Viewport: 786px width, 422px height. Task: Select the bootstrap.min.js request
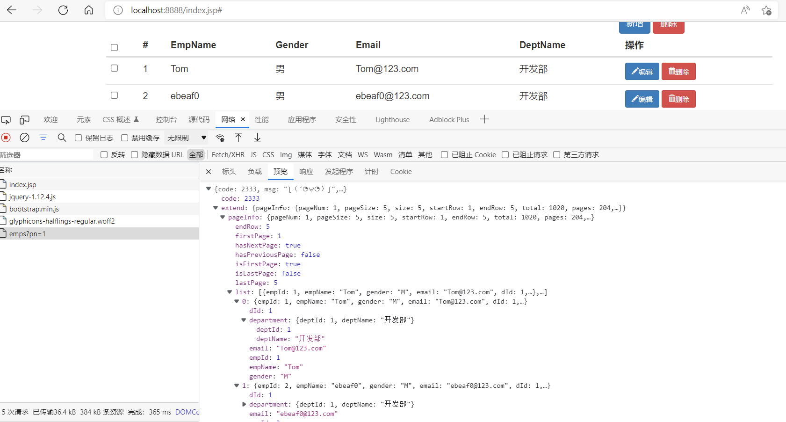pyautogui.click(x=99, y=209)
